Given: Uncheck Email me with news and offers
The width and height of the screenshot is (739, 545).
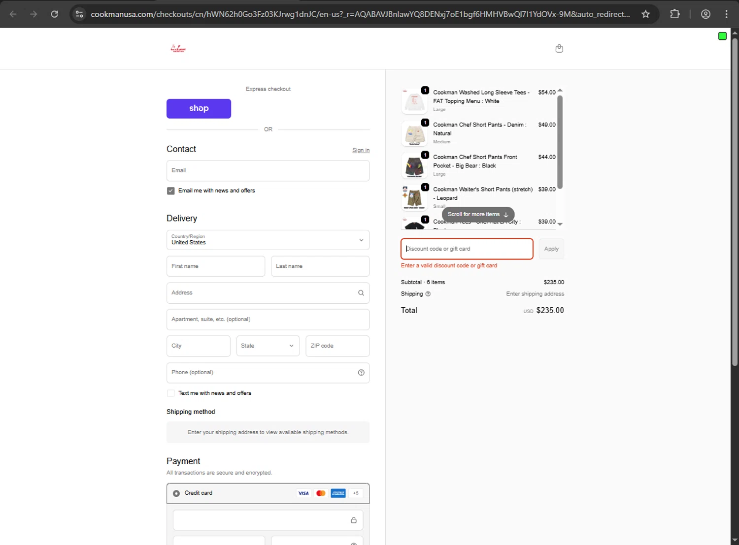Looking at the screenshot, I should (170, 191).
